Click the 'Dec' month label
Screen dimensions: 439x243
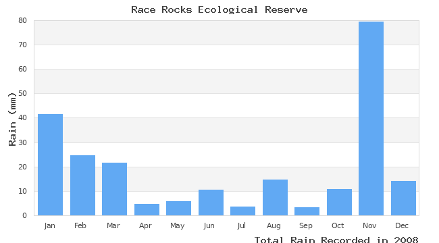point(402,225)
